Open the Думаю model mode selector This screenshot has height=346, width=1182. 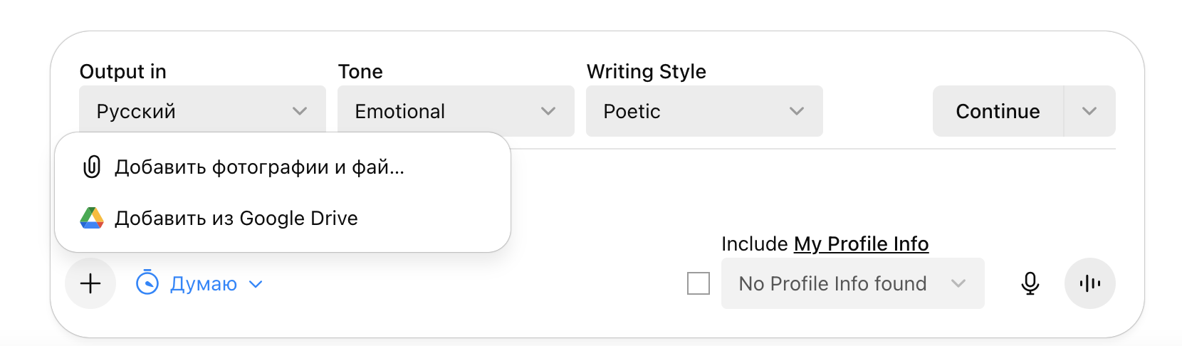pyautogui.click(x=203, y=283)
